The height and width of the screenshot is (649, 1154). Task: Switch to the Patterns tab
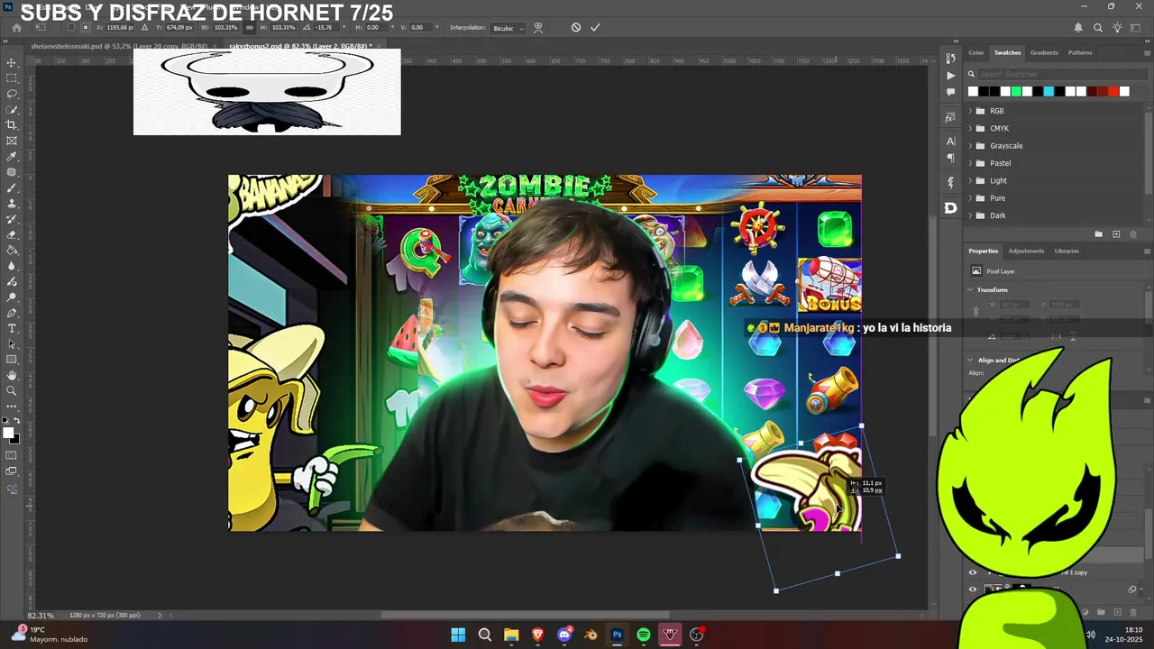pyautogui.click(x=1080, y=52)
